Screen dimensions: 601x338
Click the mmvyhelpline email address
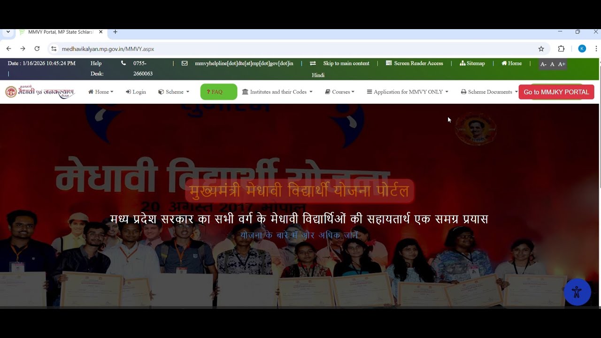point(244,63)
